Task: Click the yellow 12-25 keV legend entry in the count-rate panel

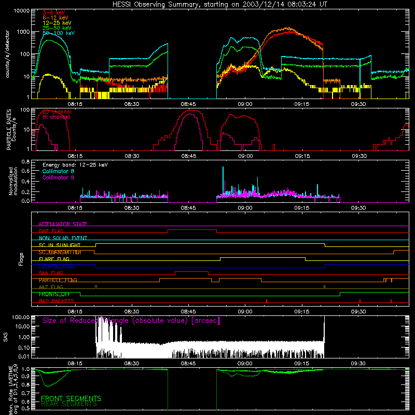Action: 57,23
